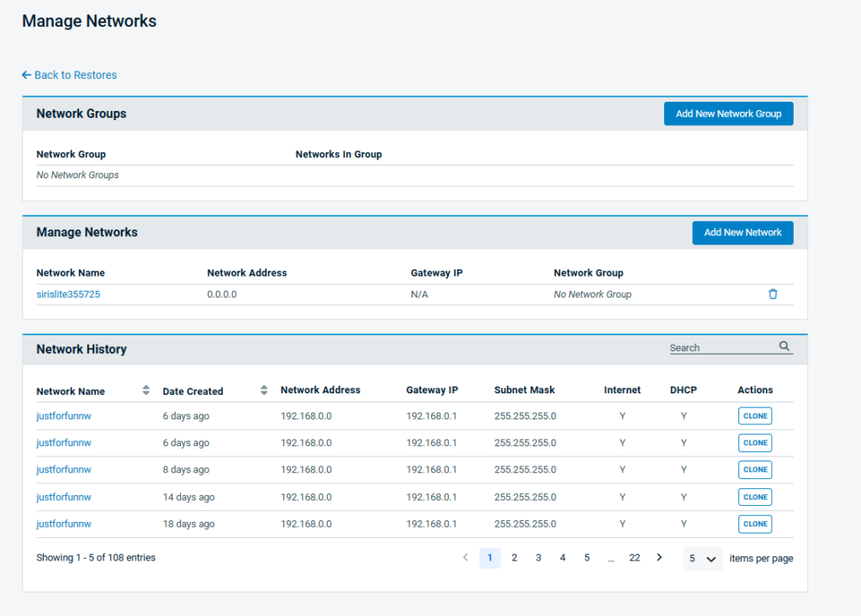The width and height of the screenshot is (861, 616).
Task: Open the sirislite355725 network link
Action: pyautogui.click(x=68, y=294)
